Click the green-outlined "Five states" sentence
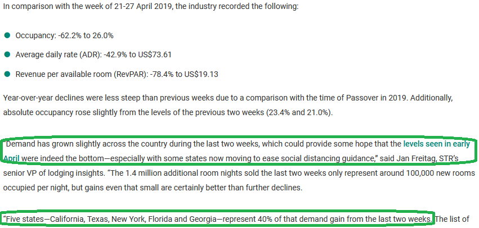The width and height of the screenshot is (479, 228). [x=217, y=219]
